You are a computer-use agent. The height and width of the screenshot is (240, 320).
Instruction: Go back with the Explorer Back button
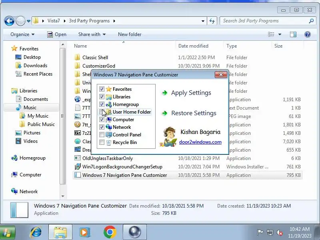[x=9, y=21]
